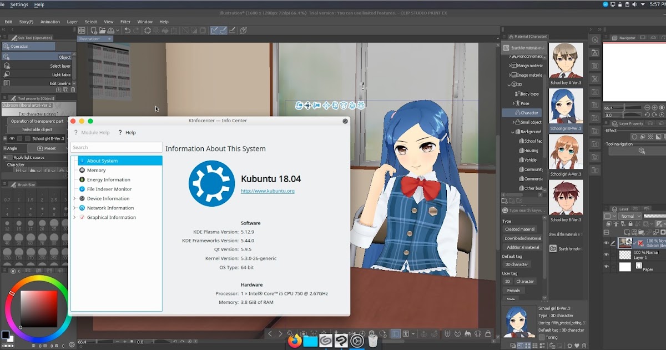Click the black main color swatch
The image size is (666, 350).
[5, 335]
